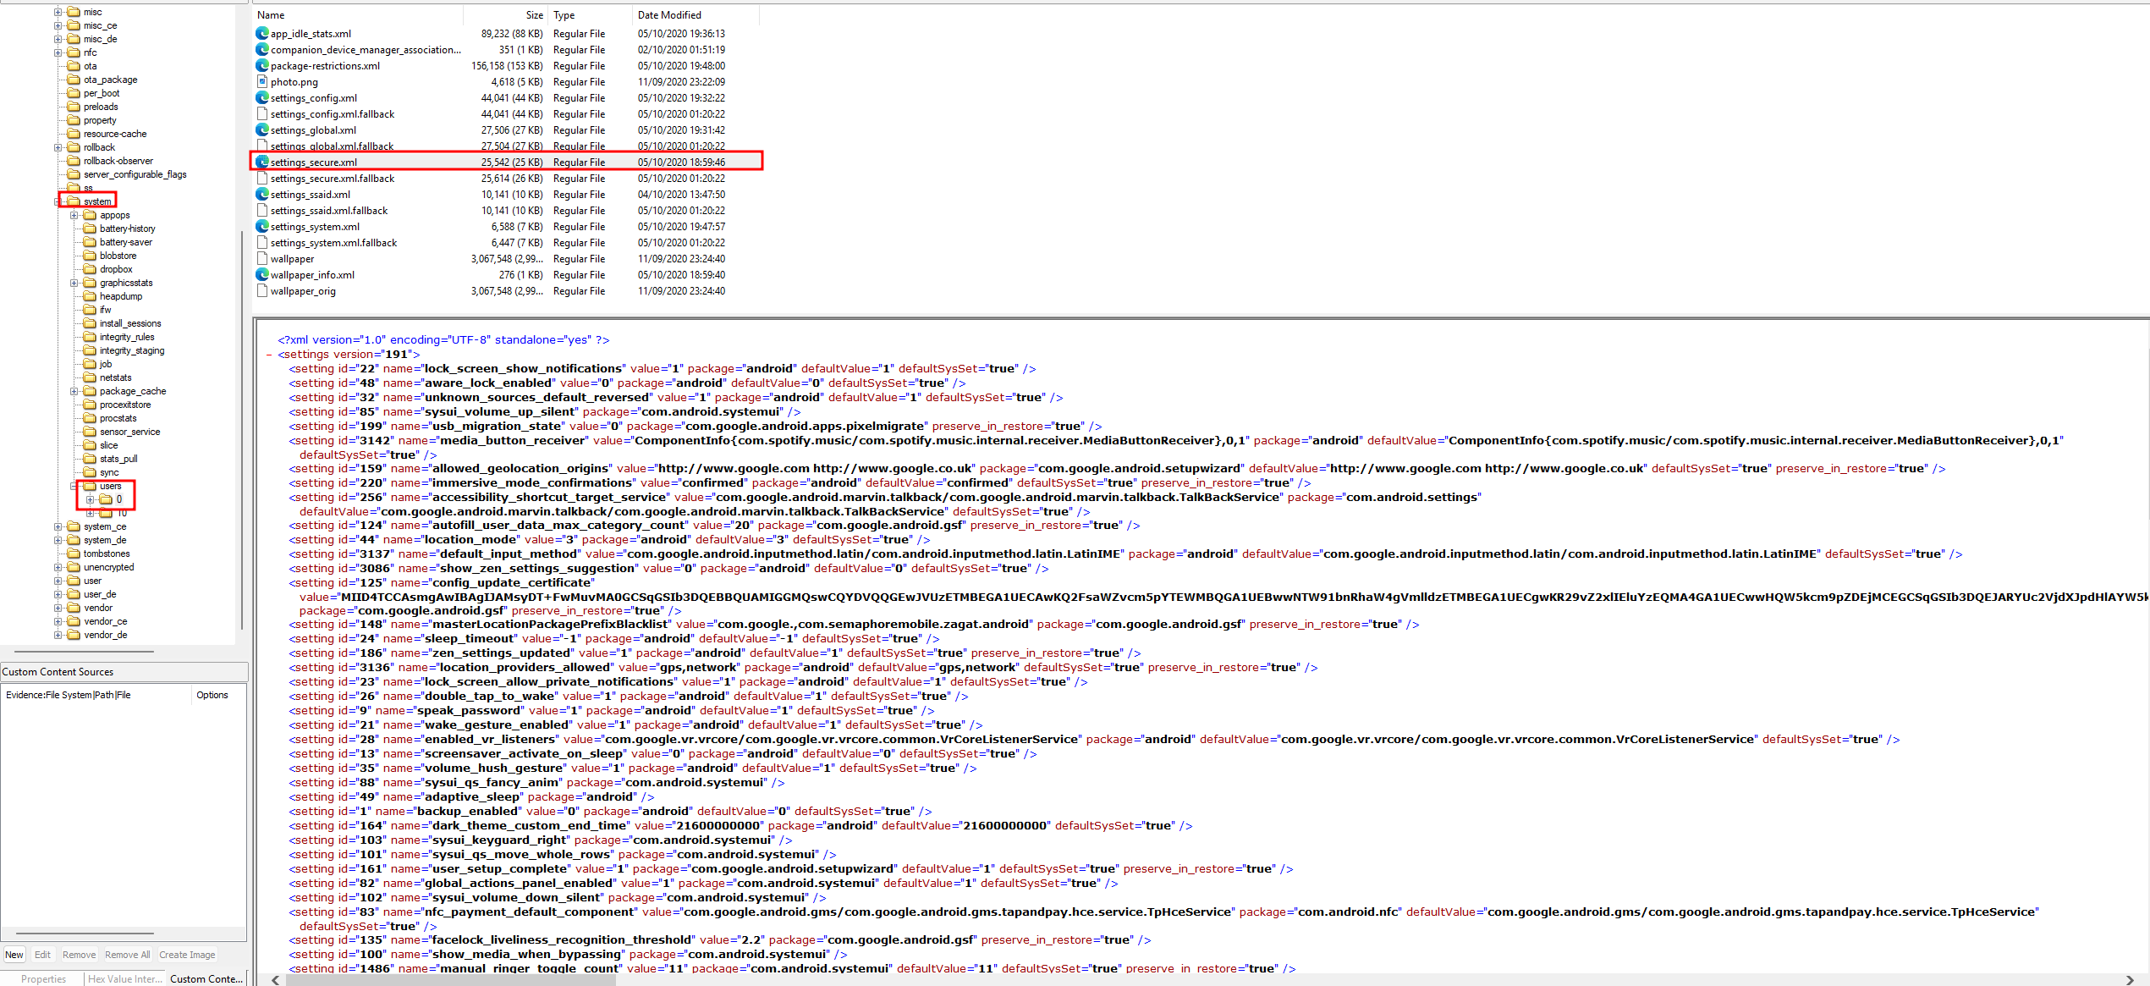This screenshot has width=2150, height=986.
Task: Click the folder icon of the system folder
Action: (74, 201)
